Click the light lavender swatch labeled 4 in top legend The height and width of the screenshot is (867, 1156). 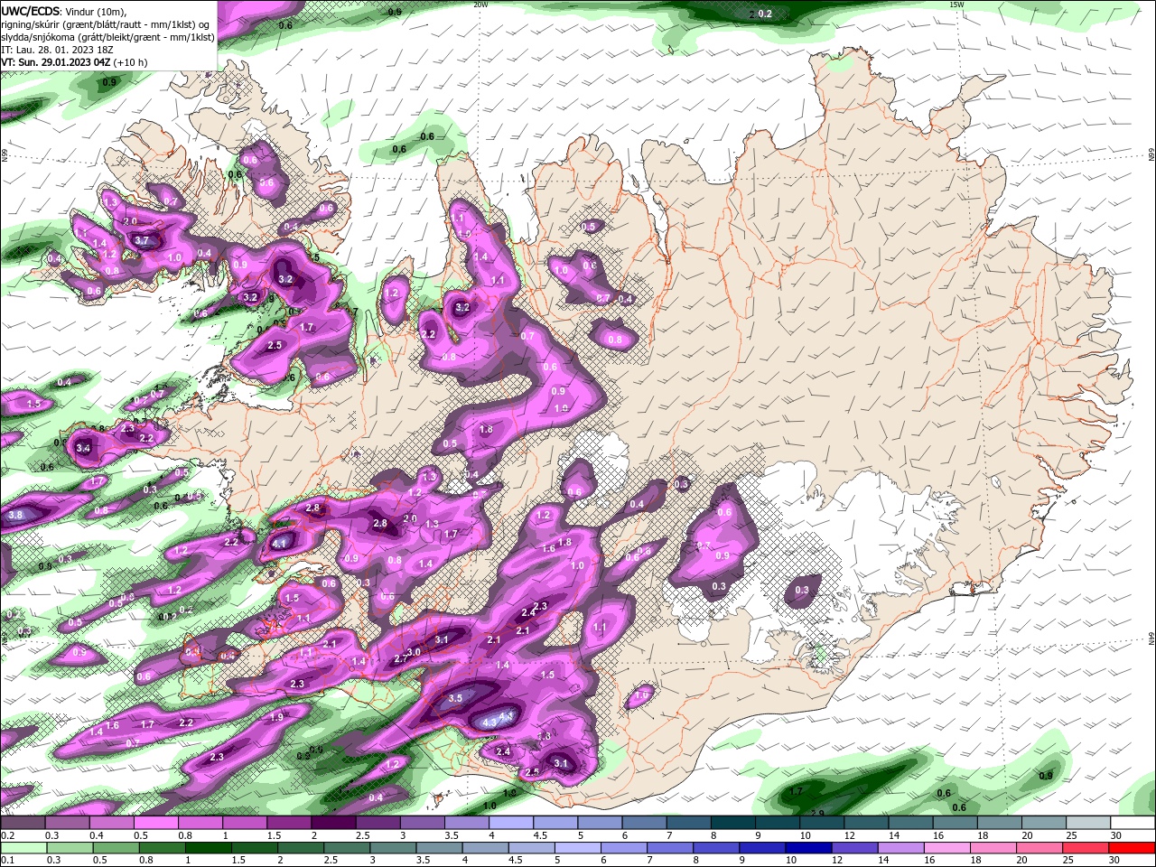click(x=512, y=823)
